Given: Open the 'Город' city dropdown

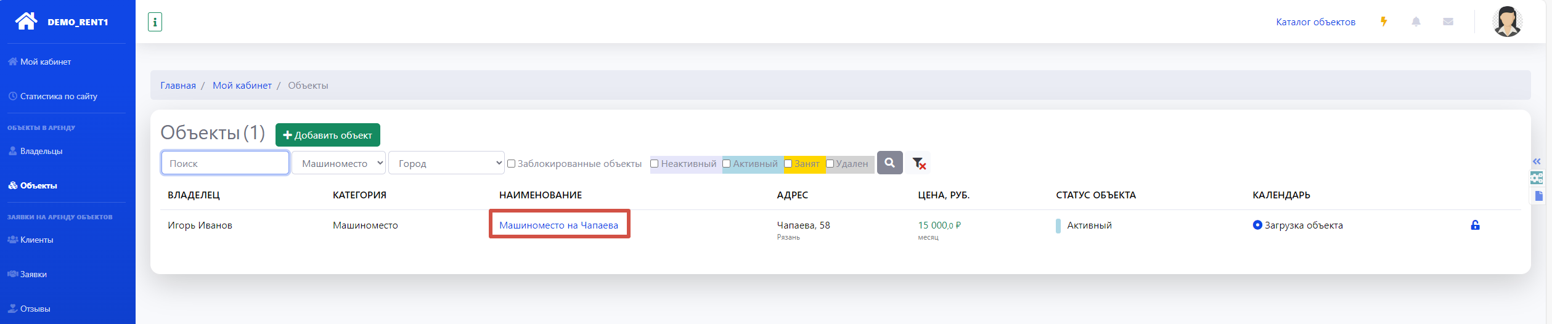Looking at the screenshot, I should pos(446,163).
